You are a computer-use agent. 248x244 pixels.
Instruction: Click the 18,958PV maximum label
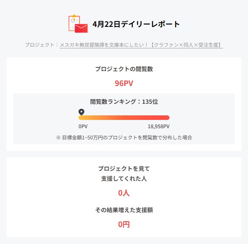click(x=159, y=127)
